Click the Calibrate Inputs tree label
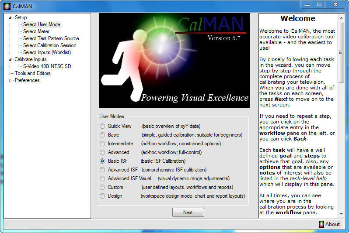This screenshot has width=349, height=233. (x=31, y=59)
